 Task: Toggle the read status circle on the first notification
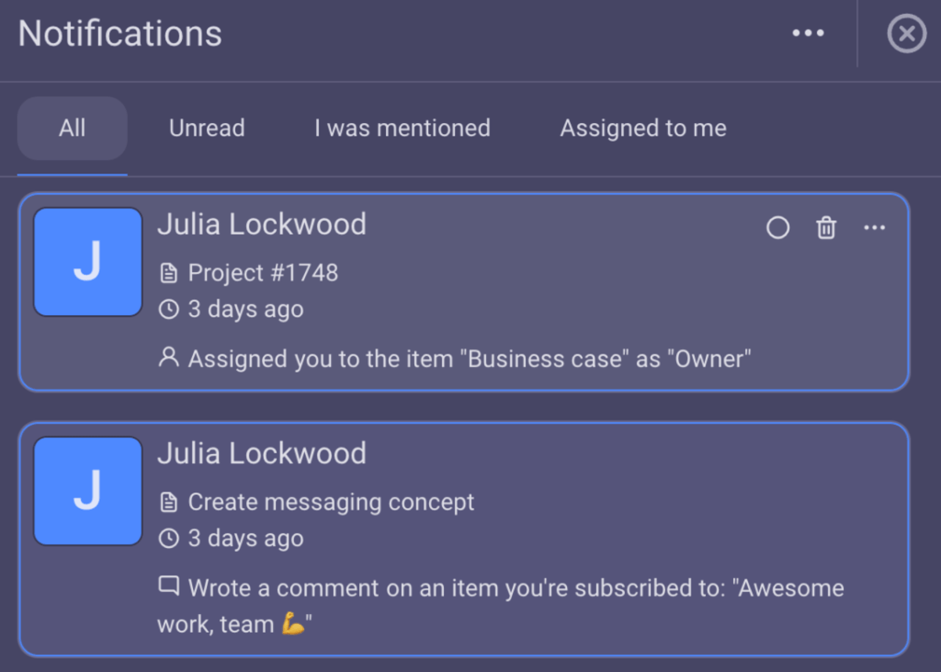pyautogui.click(x=778, y=227)
